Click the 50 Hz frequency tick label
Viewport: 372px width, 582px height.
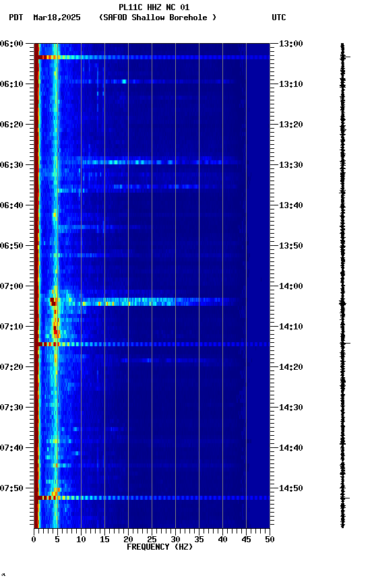coord(270,540)
